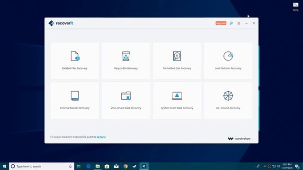Click the "Virus Attack Data Recovery" label

tap(126, 108)
